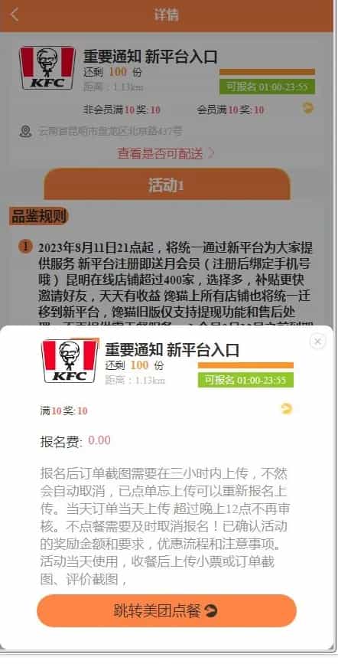Image resolution: width=338 pixels, height=664 pixels.
Task: Click the 品鉴规则 section label
Action: pyautogui.click(x=38, y=217)
